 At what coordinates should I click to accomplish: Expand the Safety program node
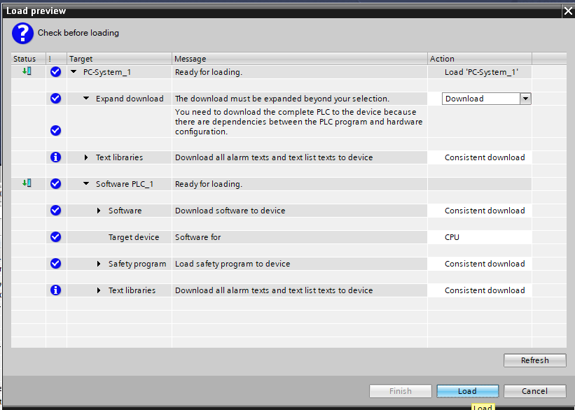[x=99, y=264]
